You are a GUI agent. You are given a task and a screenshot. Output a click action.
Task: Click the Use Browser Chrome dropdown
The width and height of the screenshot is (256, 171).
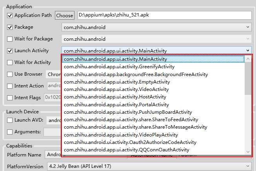click(x=54, y=74)
